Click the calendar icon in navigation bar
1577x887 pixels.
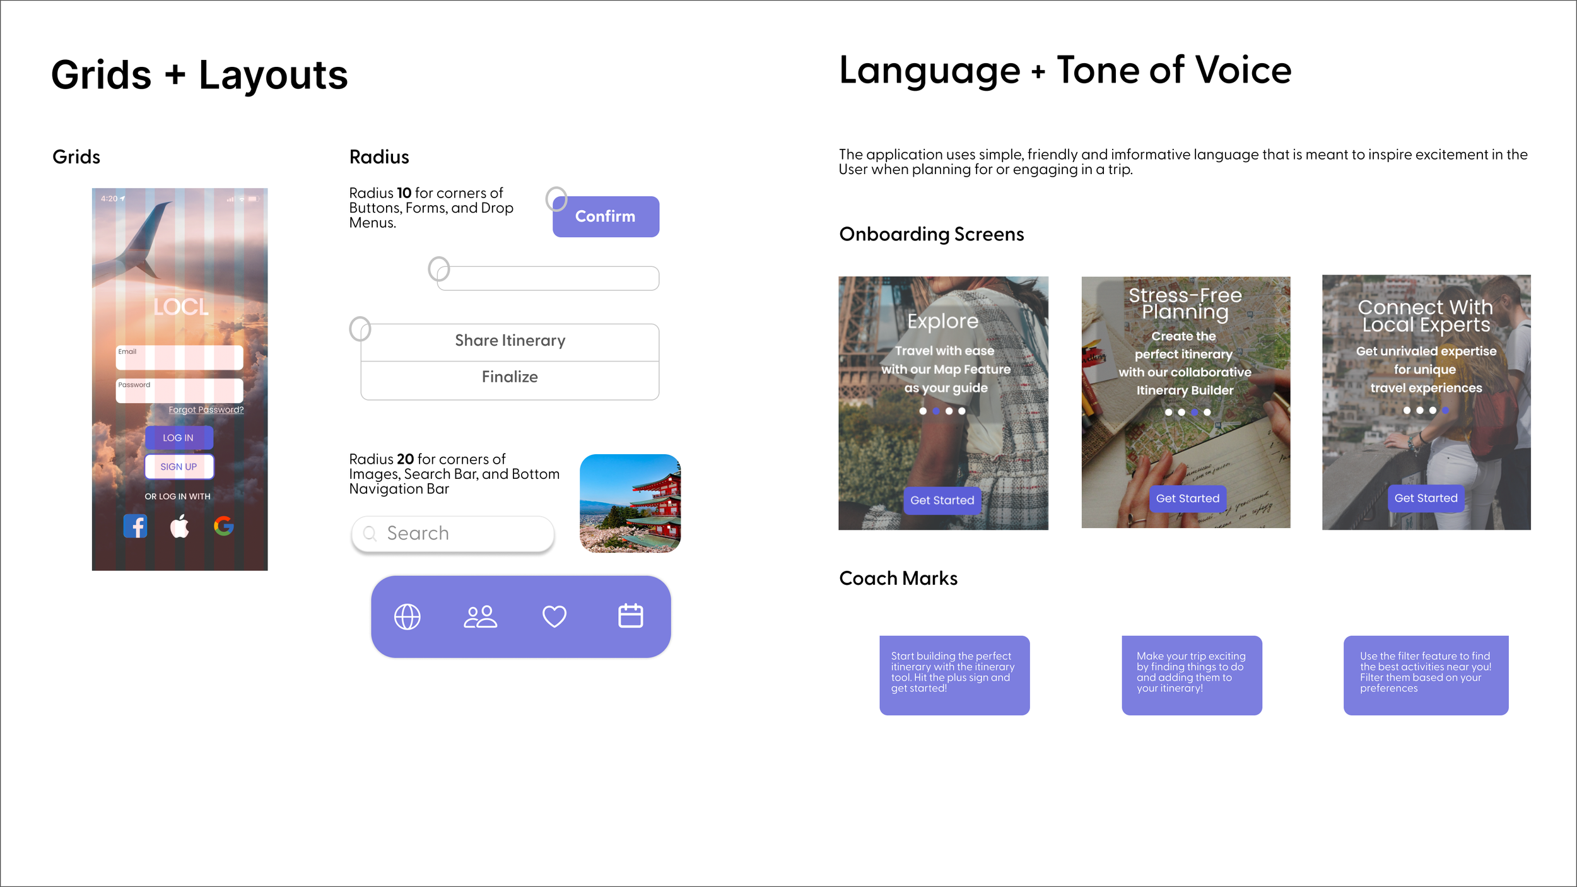(630, 616)
